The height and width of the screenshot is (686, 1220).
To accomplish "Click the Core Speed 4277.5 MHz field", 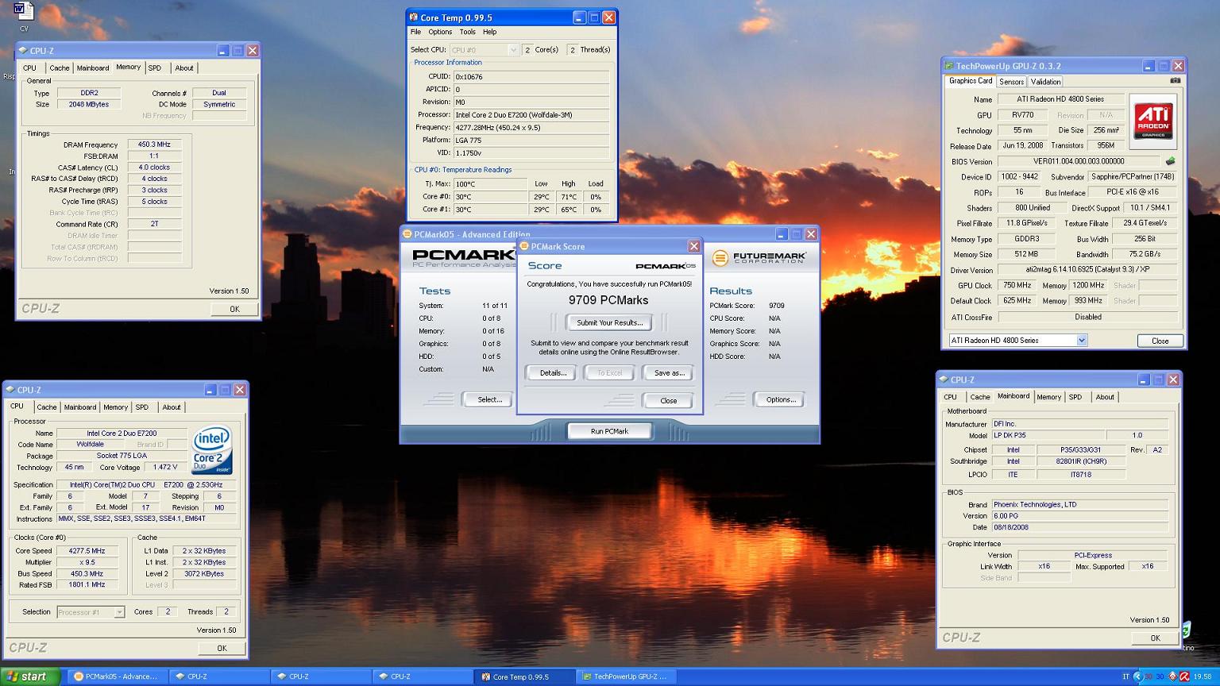I will click(x=87, y=550).
